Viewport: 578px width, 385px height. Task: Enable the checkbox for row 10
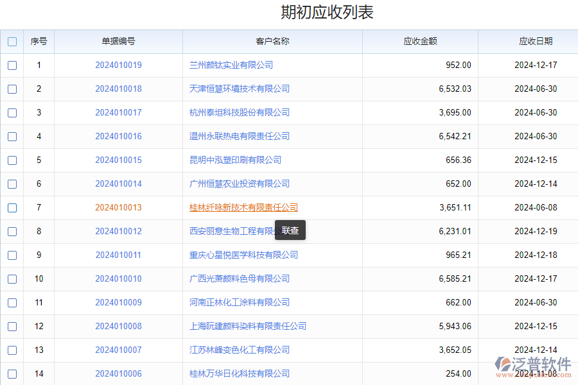pyautogui.click(x=12, y=279)
